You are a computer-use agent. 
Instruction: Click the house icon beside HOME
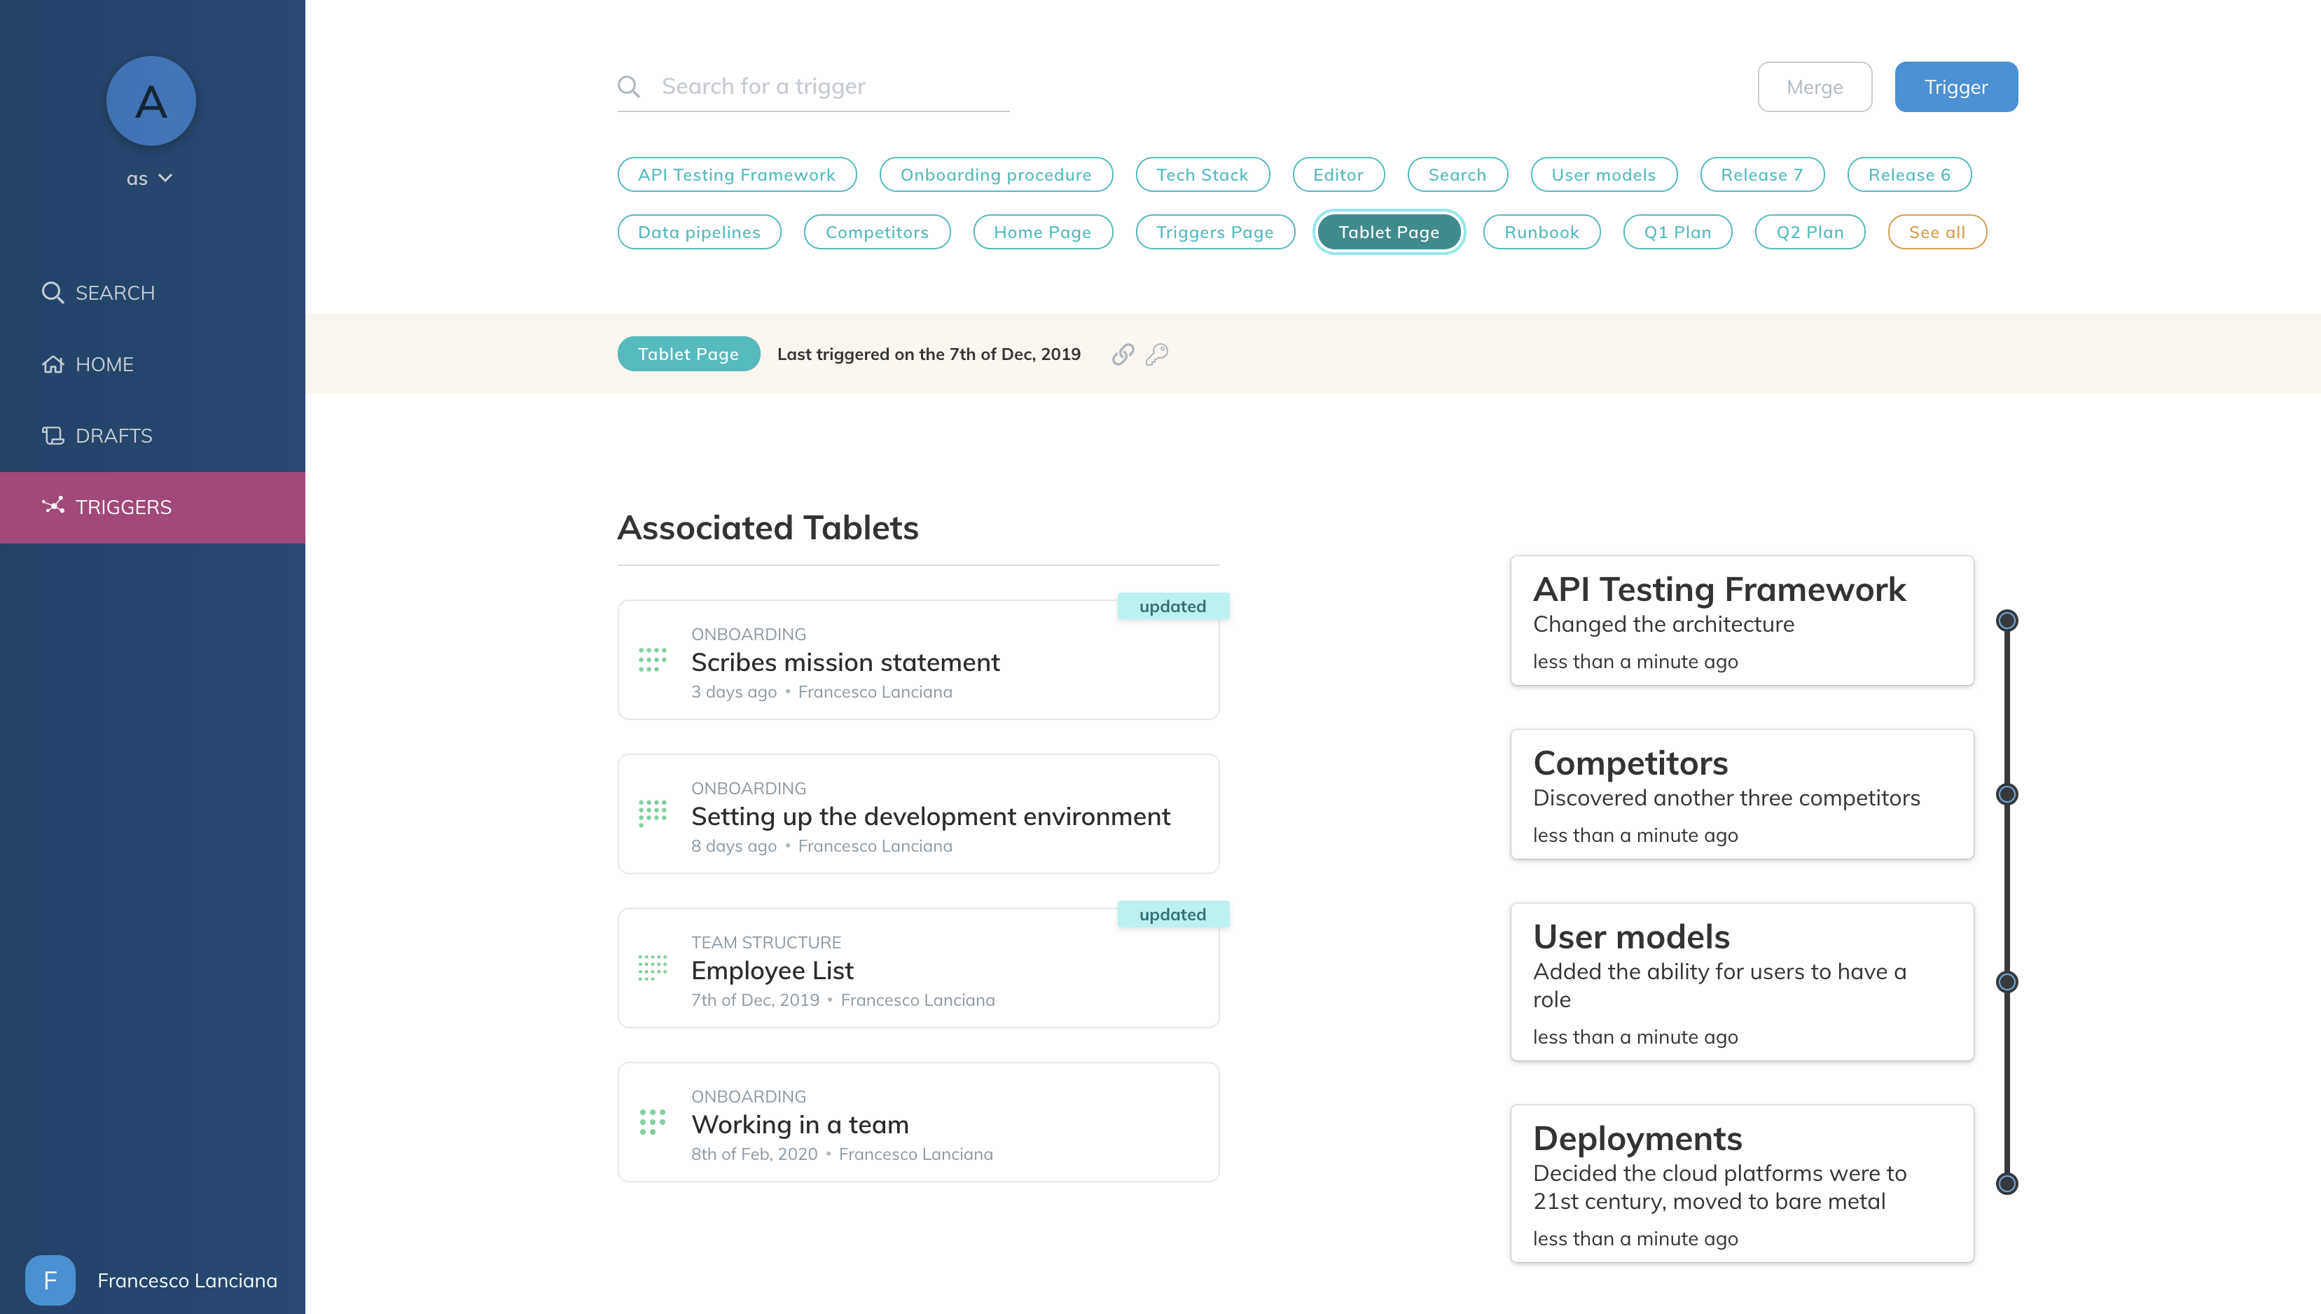(53, 365)
